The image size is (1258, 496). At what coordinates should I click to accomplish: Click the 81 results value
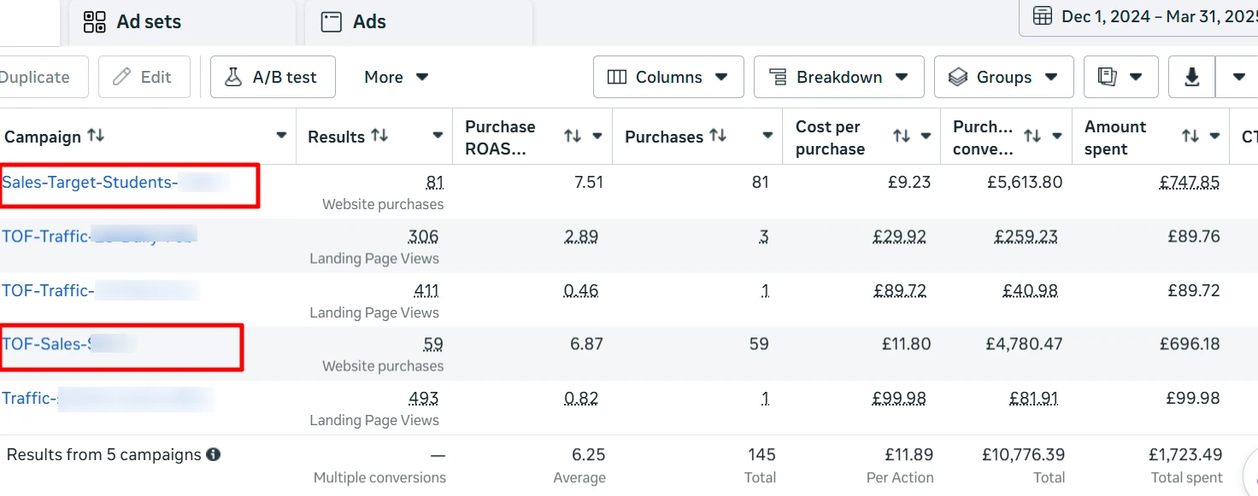point(435,182)
